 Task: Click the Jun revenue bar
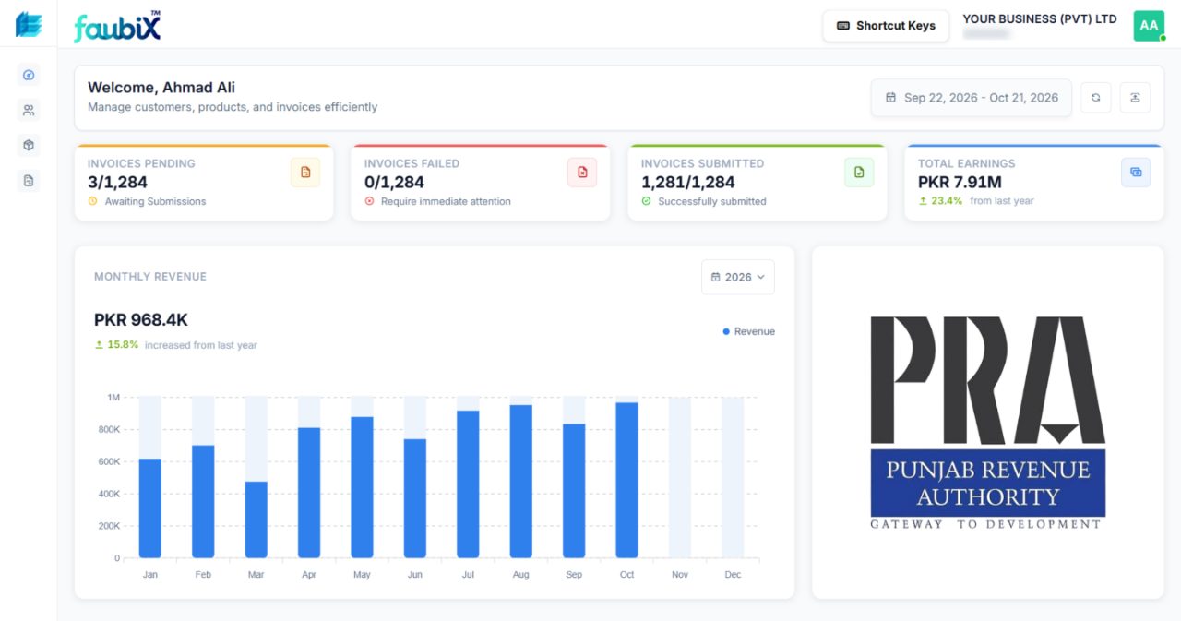(x=415, y=498)
